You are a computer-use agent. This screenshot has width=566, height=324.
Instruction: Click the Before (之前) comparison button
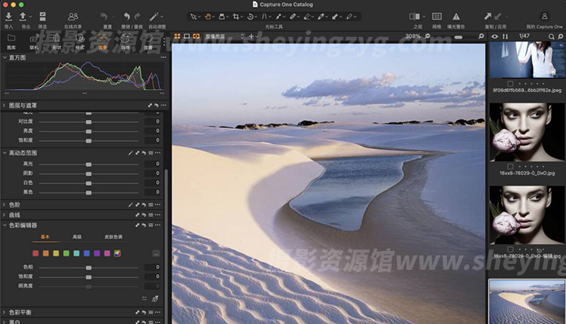[x=417, y=16]
